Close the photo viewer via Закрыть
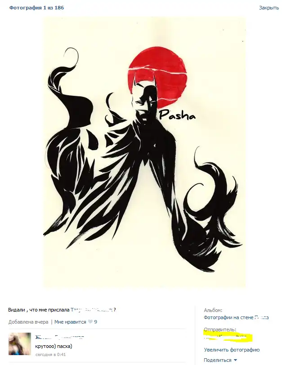 tap(269, 8)
